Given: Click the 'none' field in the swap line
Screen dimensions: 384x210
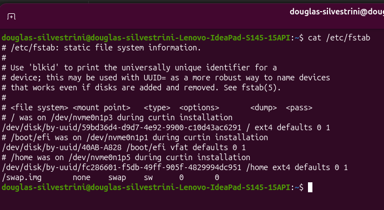Looking at the screenshot, I should coord(82,178).
